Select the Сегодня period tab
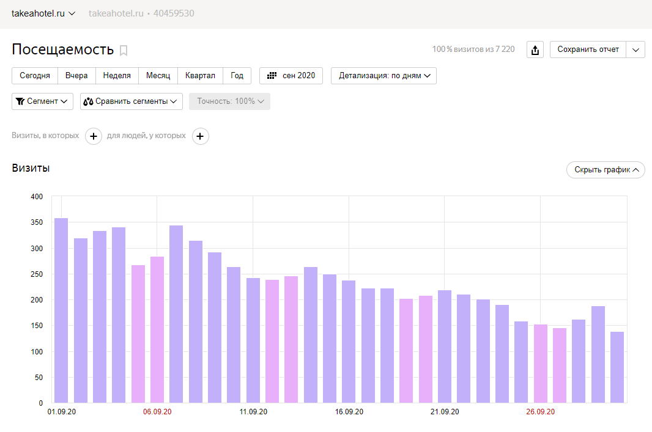Viewport: 652px width, 432px height. (x=35, y=76)
